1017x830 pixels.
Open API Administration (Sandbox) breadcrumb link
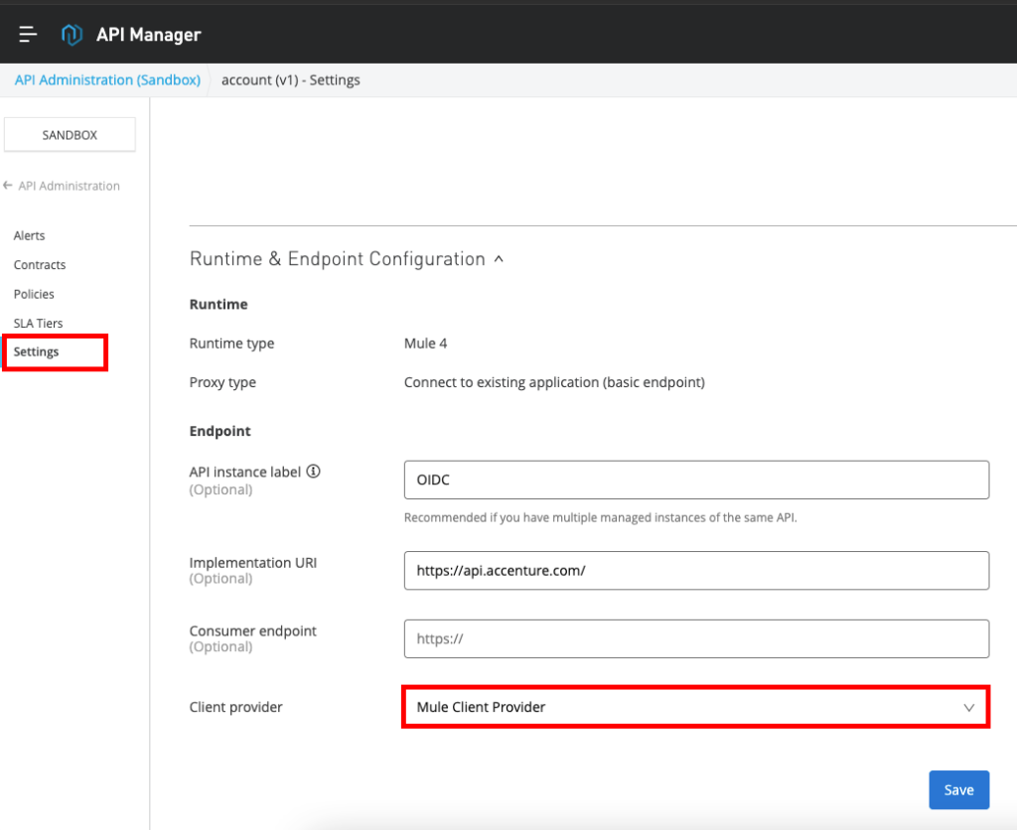(x=107, y=79)
